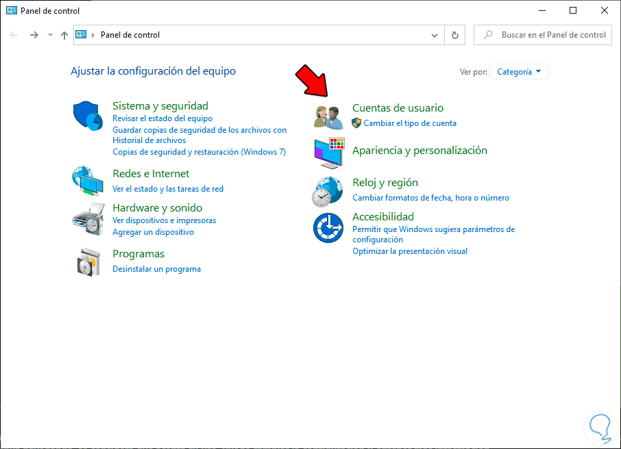Open the Ver por Categoría dropdown
The height and width of the screenshot is (449, 621).
[519, 72]
